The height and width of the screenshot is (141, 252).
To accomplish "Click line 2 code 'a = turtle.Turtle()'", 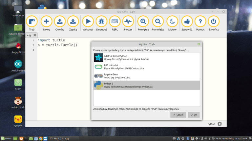I will tap(57, 45).
